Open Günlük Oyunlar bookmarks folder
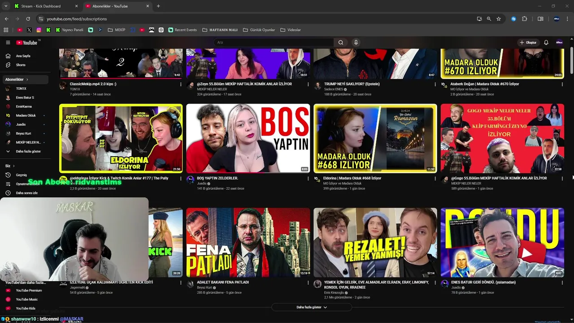The width and height of the screenshot is (574, 323). [259, 30]
